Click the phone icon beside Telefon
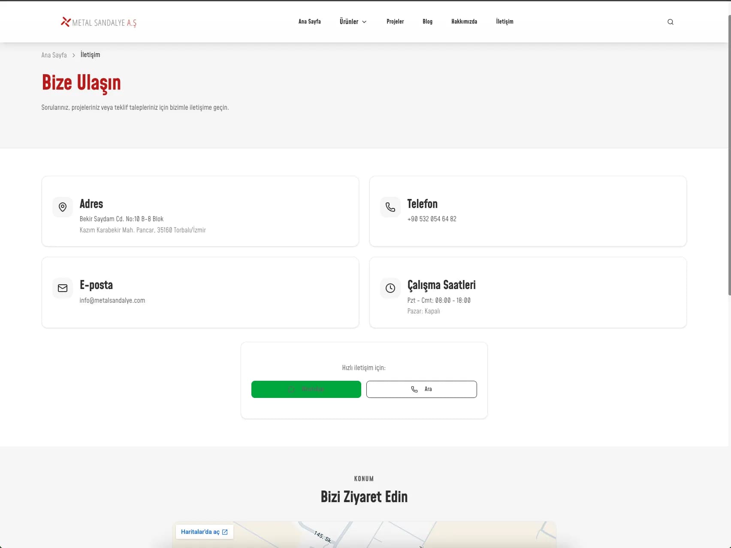The image size is (731, 548). [390, 207]
